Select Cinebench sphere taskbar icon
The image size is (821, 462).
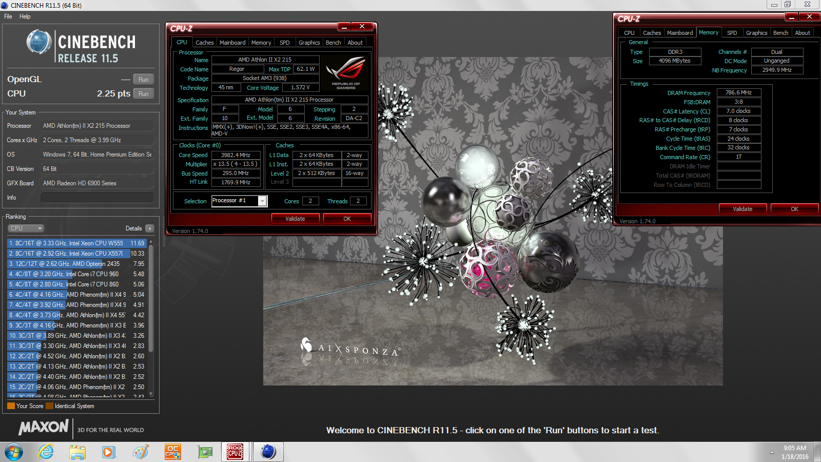[x=268, y=452]
